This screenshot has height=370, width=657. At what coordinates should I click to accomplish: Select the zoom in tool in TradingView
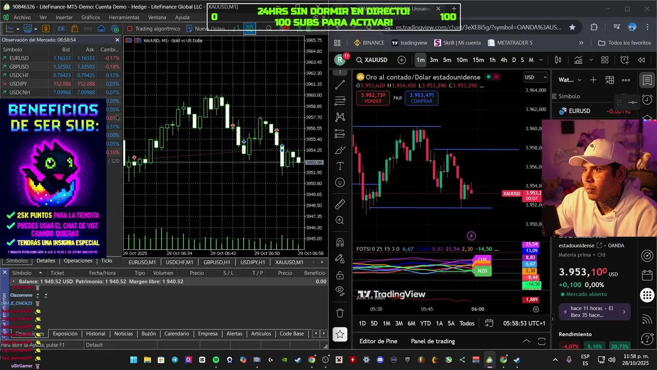click(x=340, y=220)
